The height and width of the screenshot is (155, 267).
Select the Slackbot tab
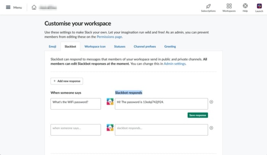70,47
